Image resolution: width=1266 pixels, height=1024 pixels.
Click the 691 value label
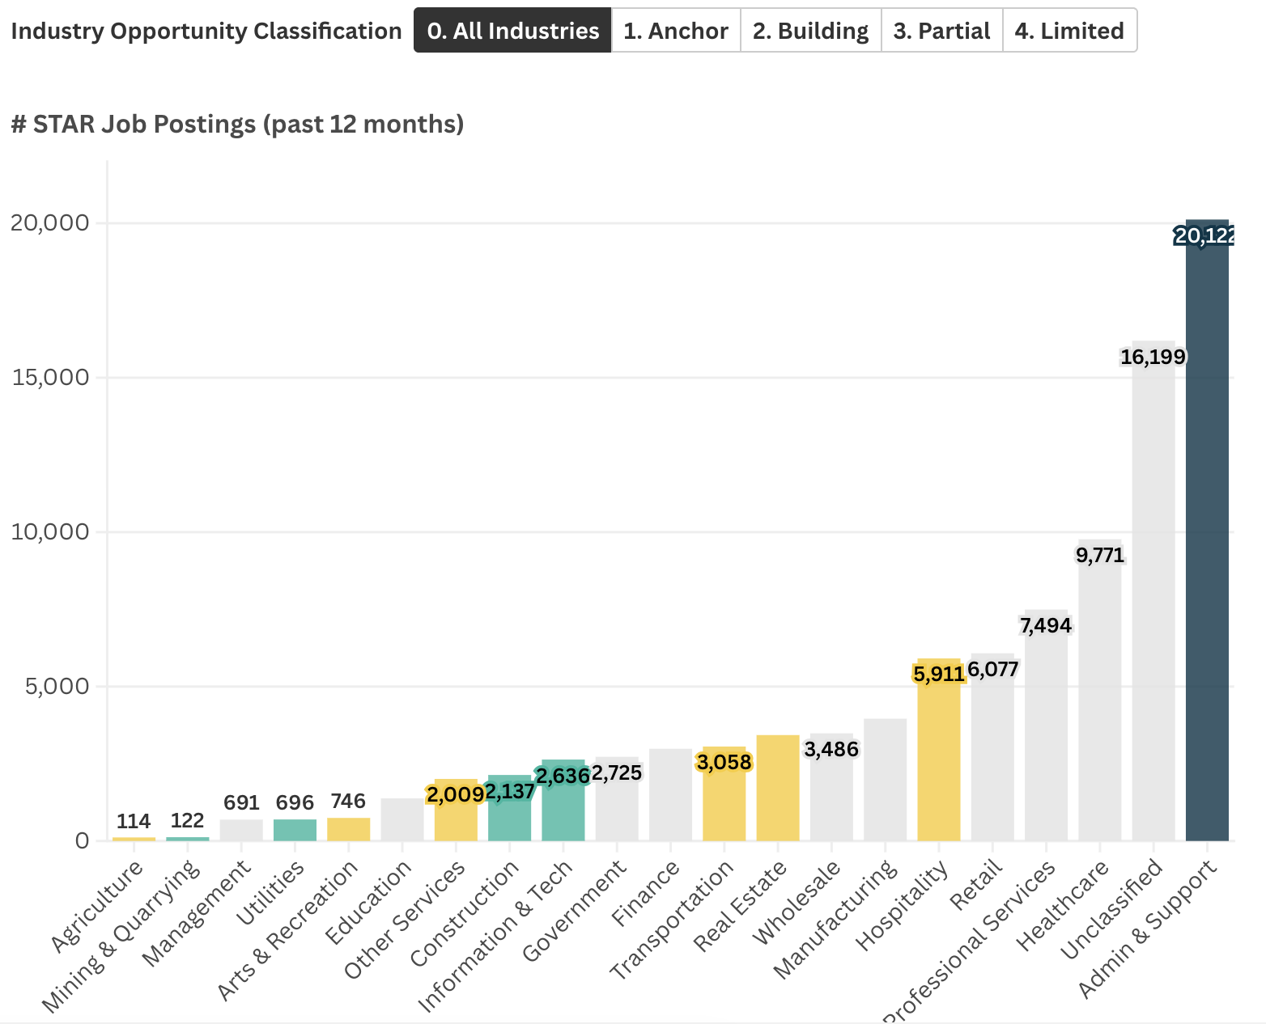[241, 802]
